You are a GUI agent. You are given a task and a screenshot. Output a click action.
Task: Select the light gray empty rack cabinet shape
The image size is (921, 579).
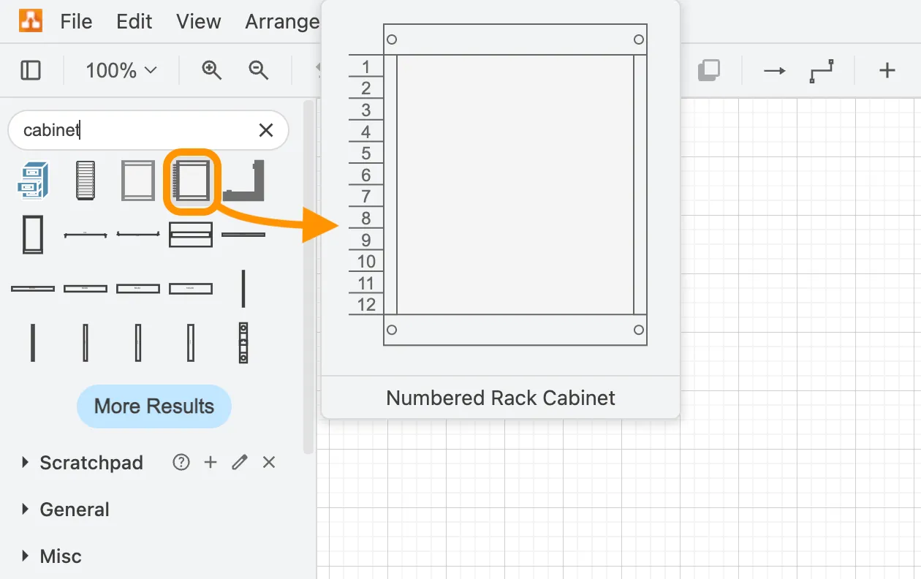pyautogui.click(x=138, y=181)
